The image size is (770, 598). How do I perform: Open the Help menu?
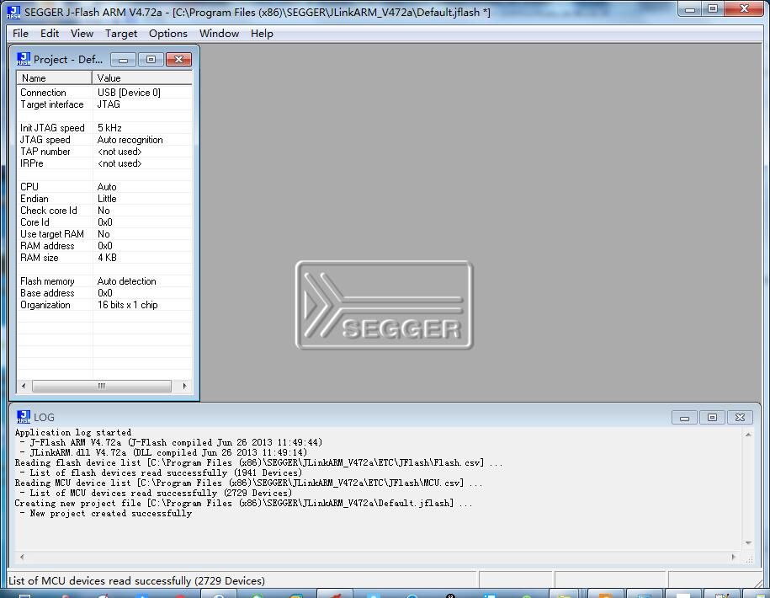coord(262,34)
